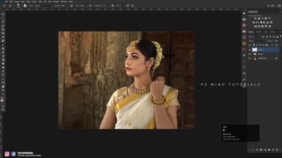Screen dimensions: 282x158
Task: Open the Layers panel menu
Action: click(x=280, y=32)
